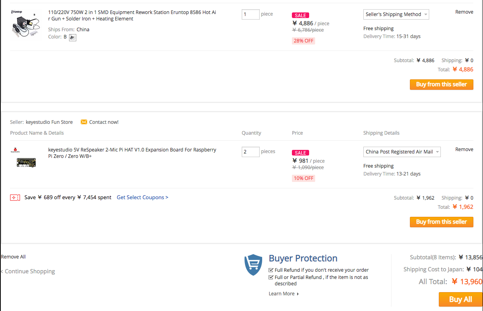
Task: Select the color B swatch image
Action: (73, 37)
